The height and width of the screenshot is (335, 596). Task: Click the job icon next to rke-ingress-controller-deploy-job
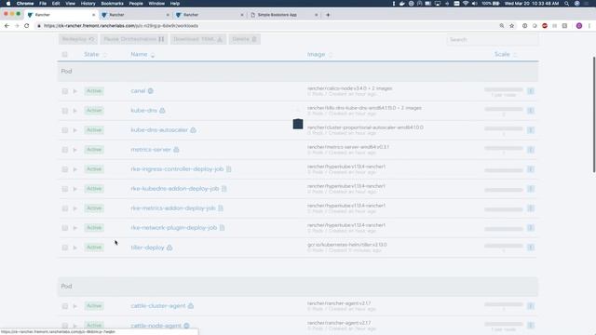pos(229,169)
